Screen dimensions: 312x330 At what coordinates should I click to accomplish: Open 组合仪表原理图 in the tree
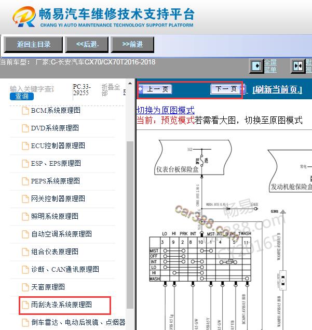(x=55, y=252)
